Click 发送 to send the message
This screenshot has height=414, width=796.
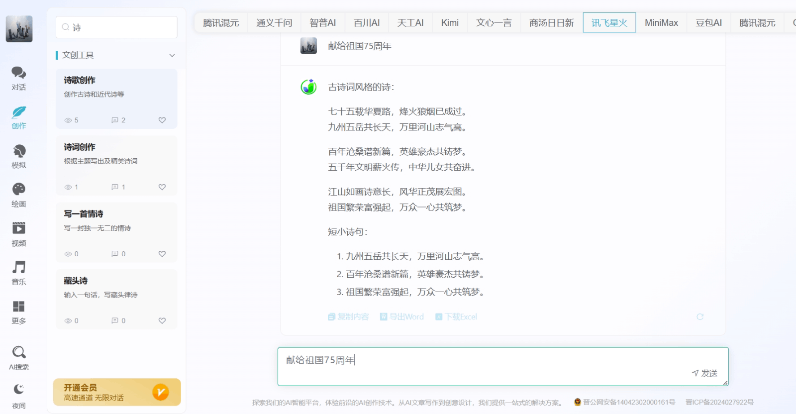point(704,373)
